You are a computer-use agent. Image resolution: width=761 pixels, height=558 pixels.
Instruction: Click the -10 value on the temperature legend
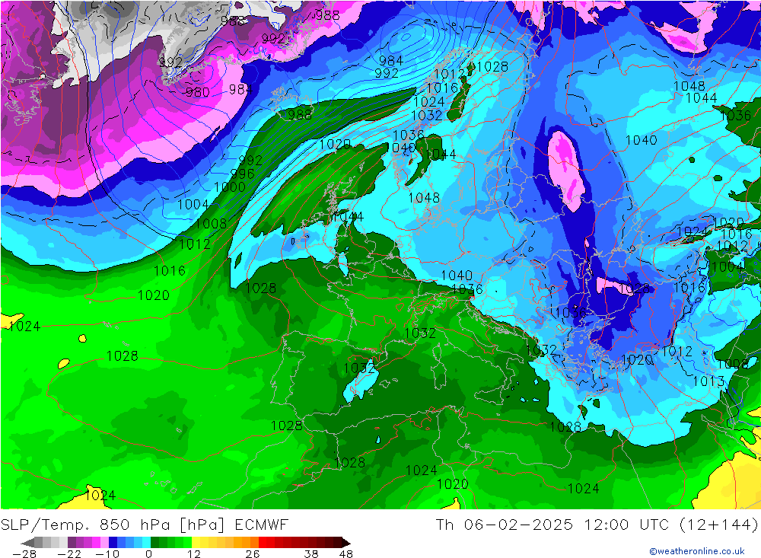107,554
